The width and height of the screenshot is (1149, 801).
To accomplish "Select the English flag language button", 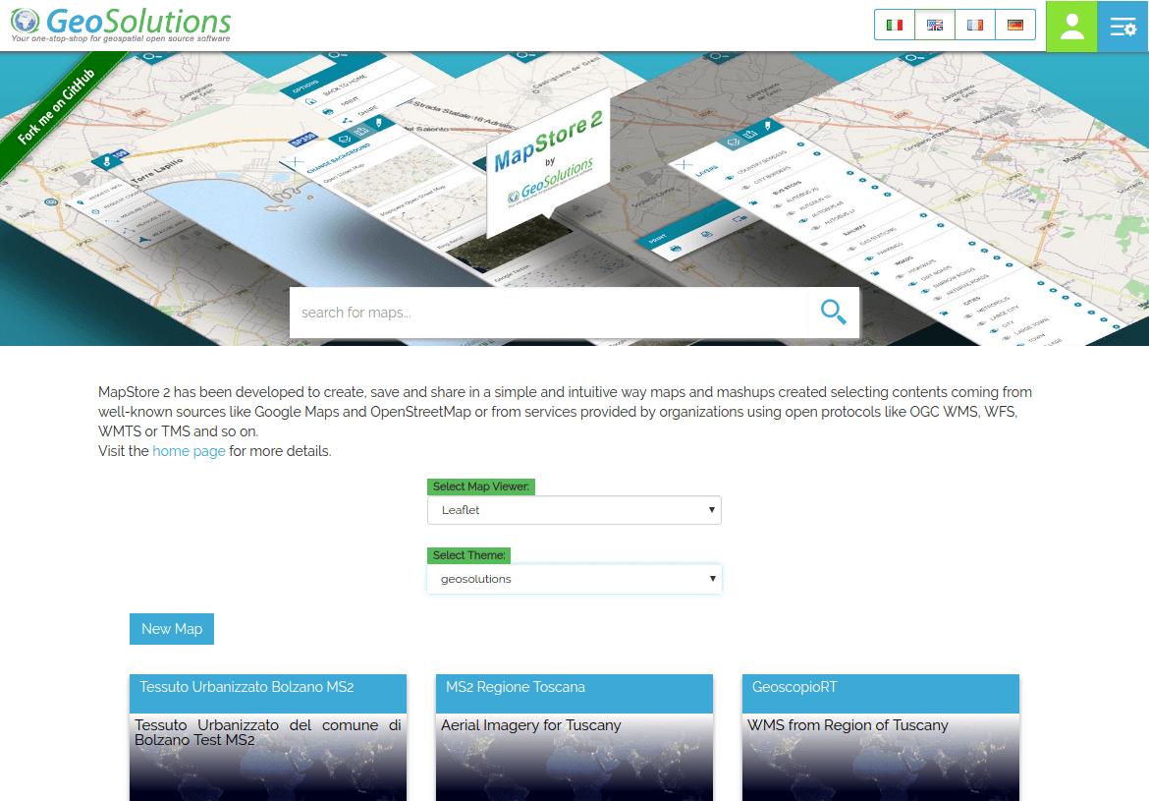I will 935,26.
